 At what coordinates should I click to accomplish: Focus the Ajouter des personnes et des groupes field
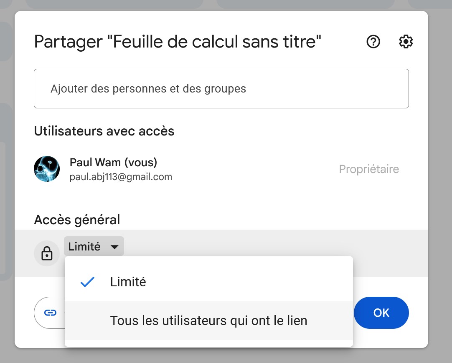[x=221, y=89]
